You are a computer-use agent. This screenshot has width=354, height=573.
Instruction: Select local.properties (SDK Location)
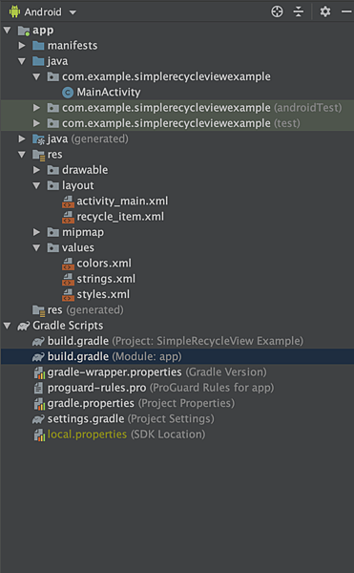(119, 435)
